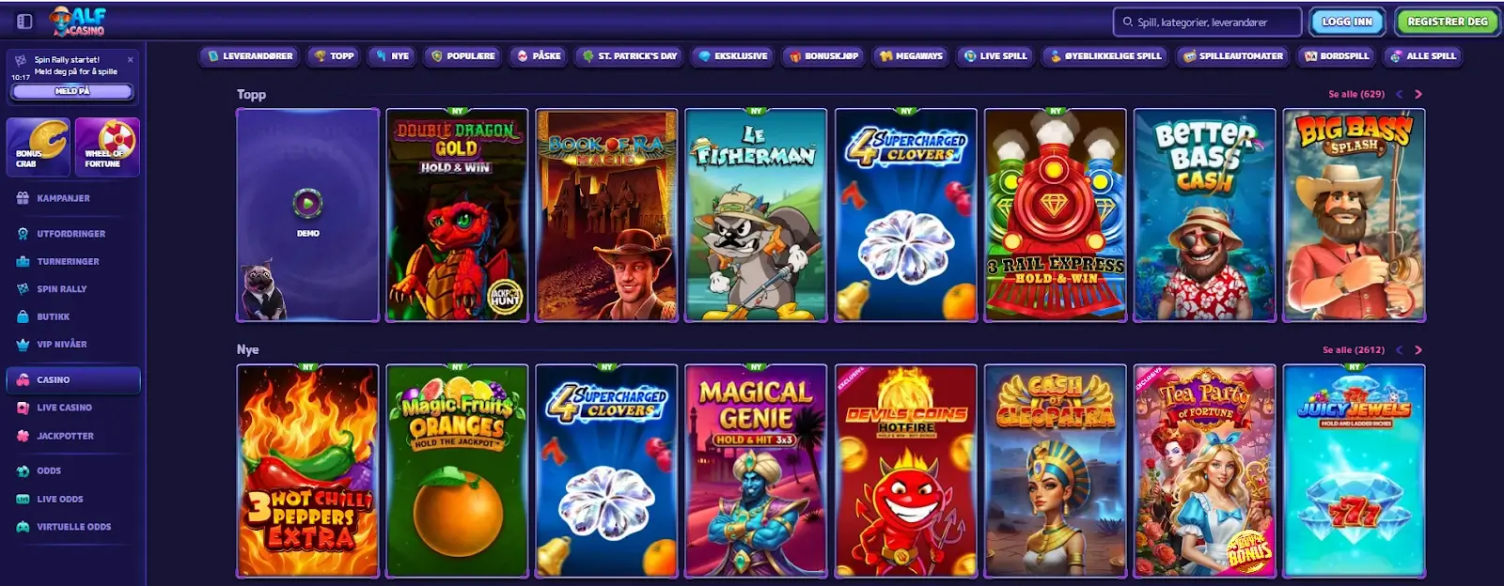1504x586 pixels.
Task: Close the Spin Rally notification
Action: click(x=130, y=59)
